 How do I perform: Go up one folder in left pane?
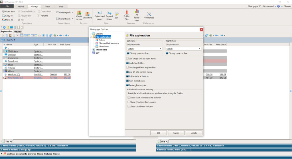tap(47, 35)
